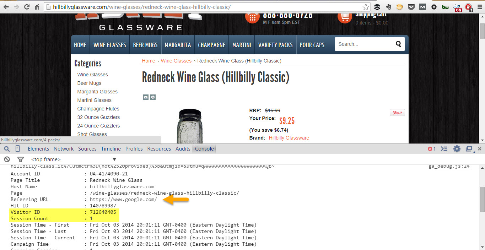485x250 pixels.
Task: Open the Wine Glasses nav menu
Action: click(x=109, y=45)
